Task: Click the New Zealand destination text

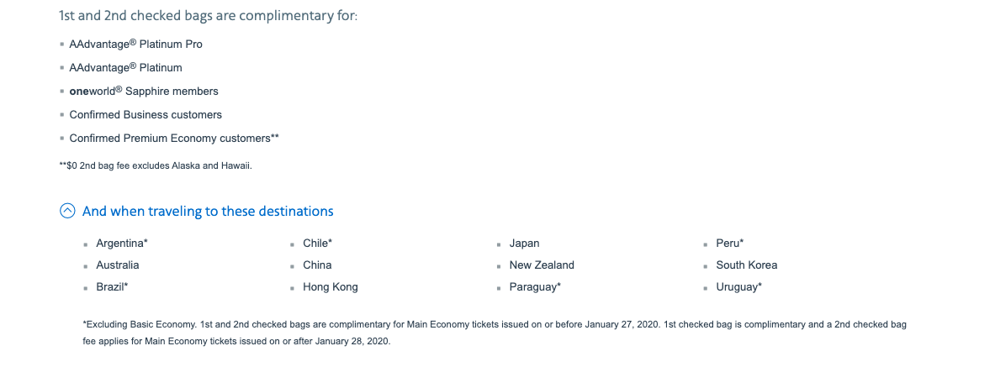Action: 542,265
